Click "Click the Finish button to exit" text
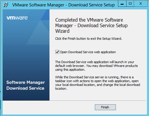 click(x=88, y=39)
